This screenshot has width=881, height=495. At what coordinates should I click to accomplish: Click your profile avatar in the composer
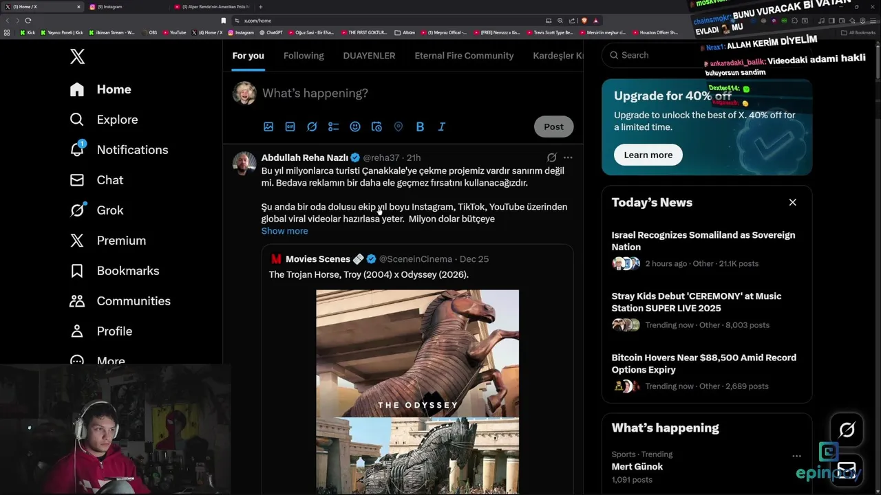tap(244, 93)
